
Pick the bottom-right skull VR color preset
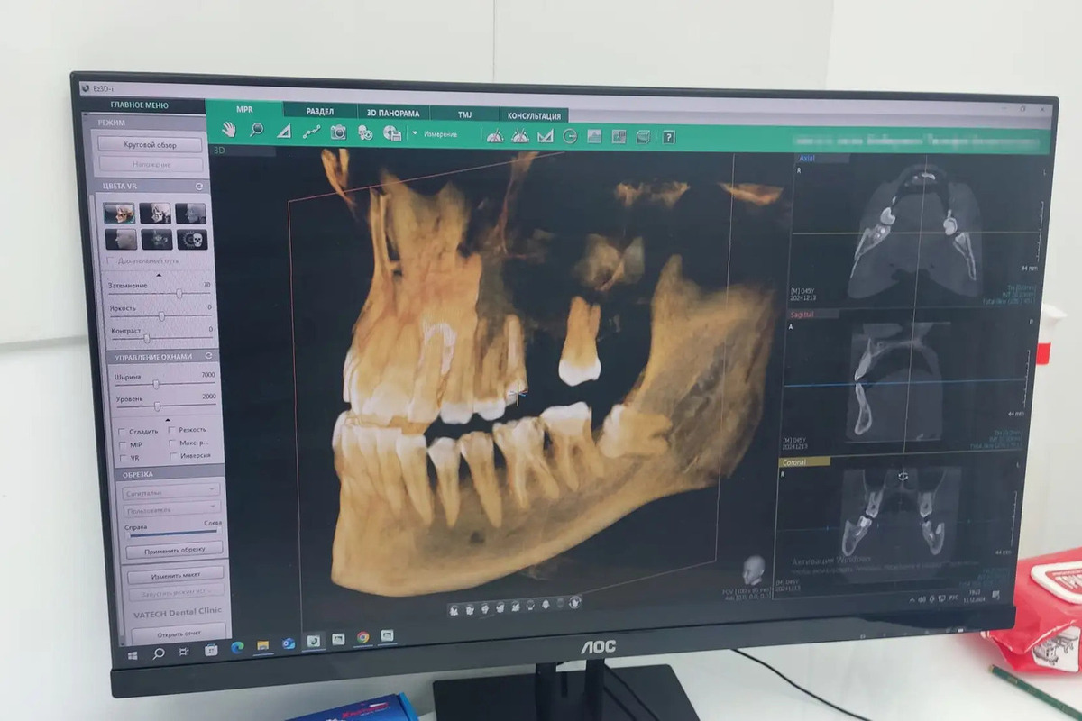click(192, 239)
